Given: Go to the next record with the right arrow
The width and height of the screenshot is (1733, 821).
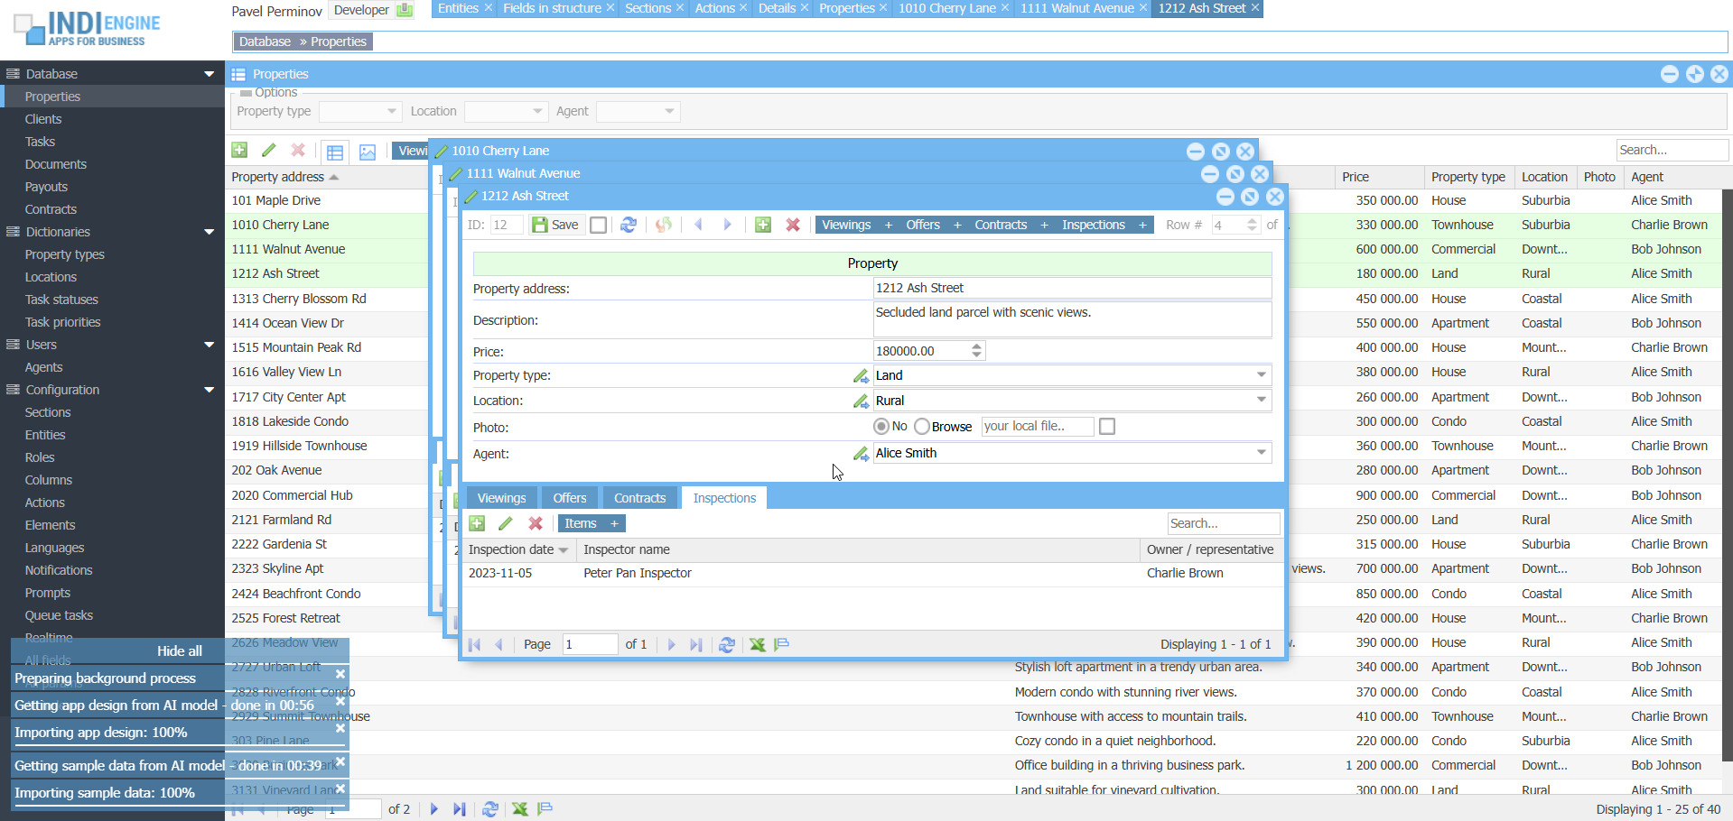Looking at the screenshot, I should tap(727, 225).
